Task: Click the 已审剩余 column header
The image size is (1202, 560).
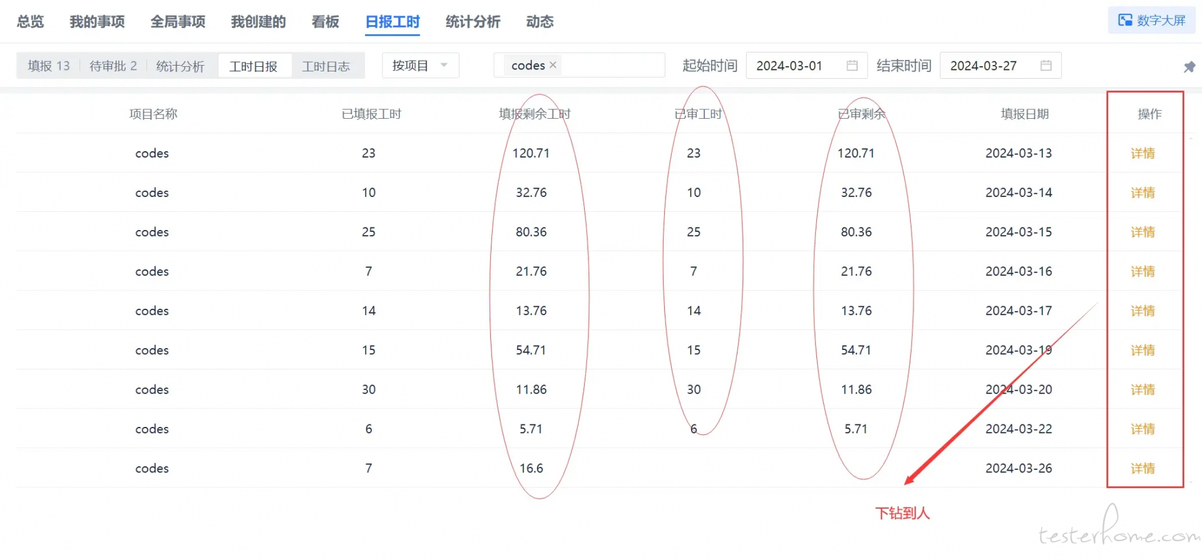Action: pyautogui.click(x=861, y=114)
